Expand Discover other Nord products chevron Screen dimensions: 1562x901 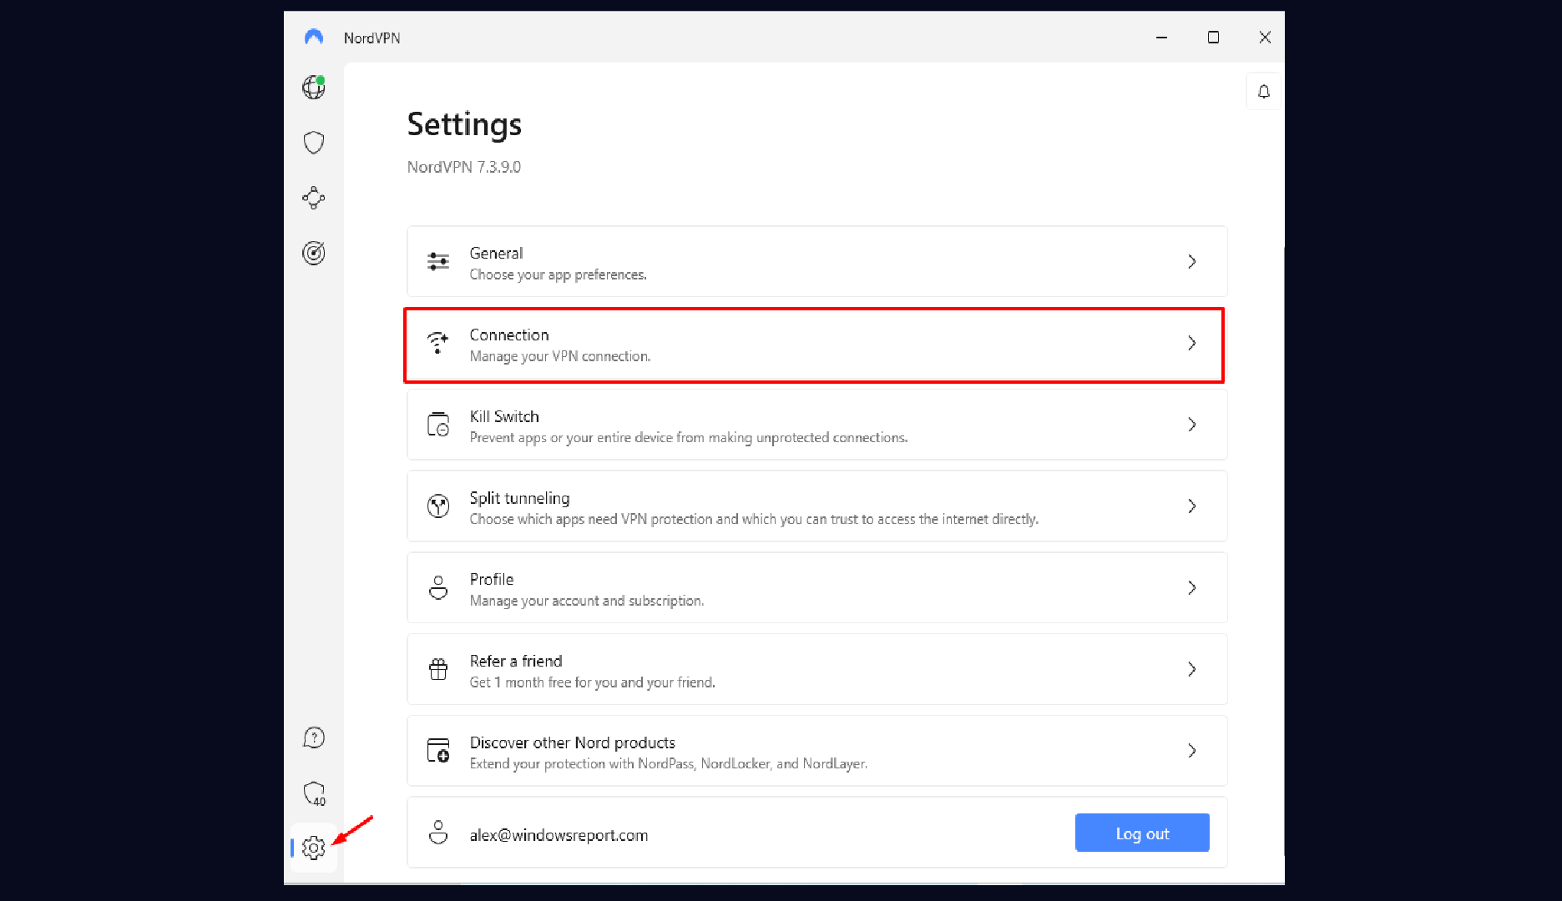tap(1192, 750)
